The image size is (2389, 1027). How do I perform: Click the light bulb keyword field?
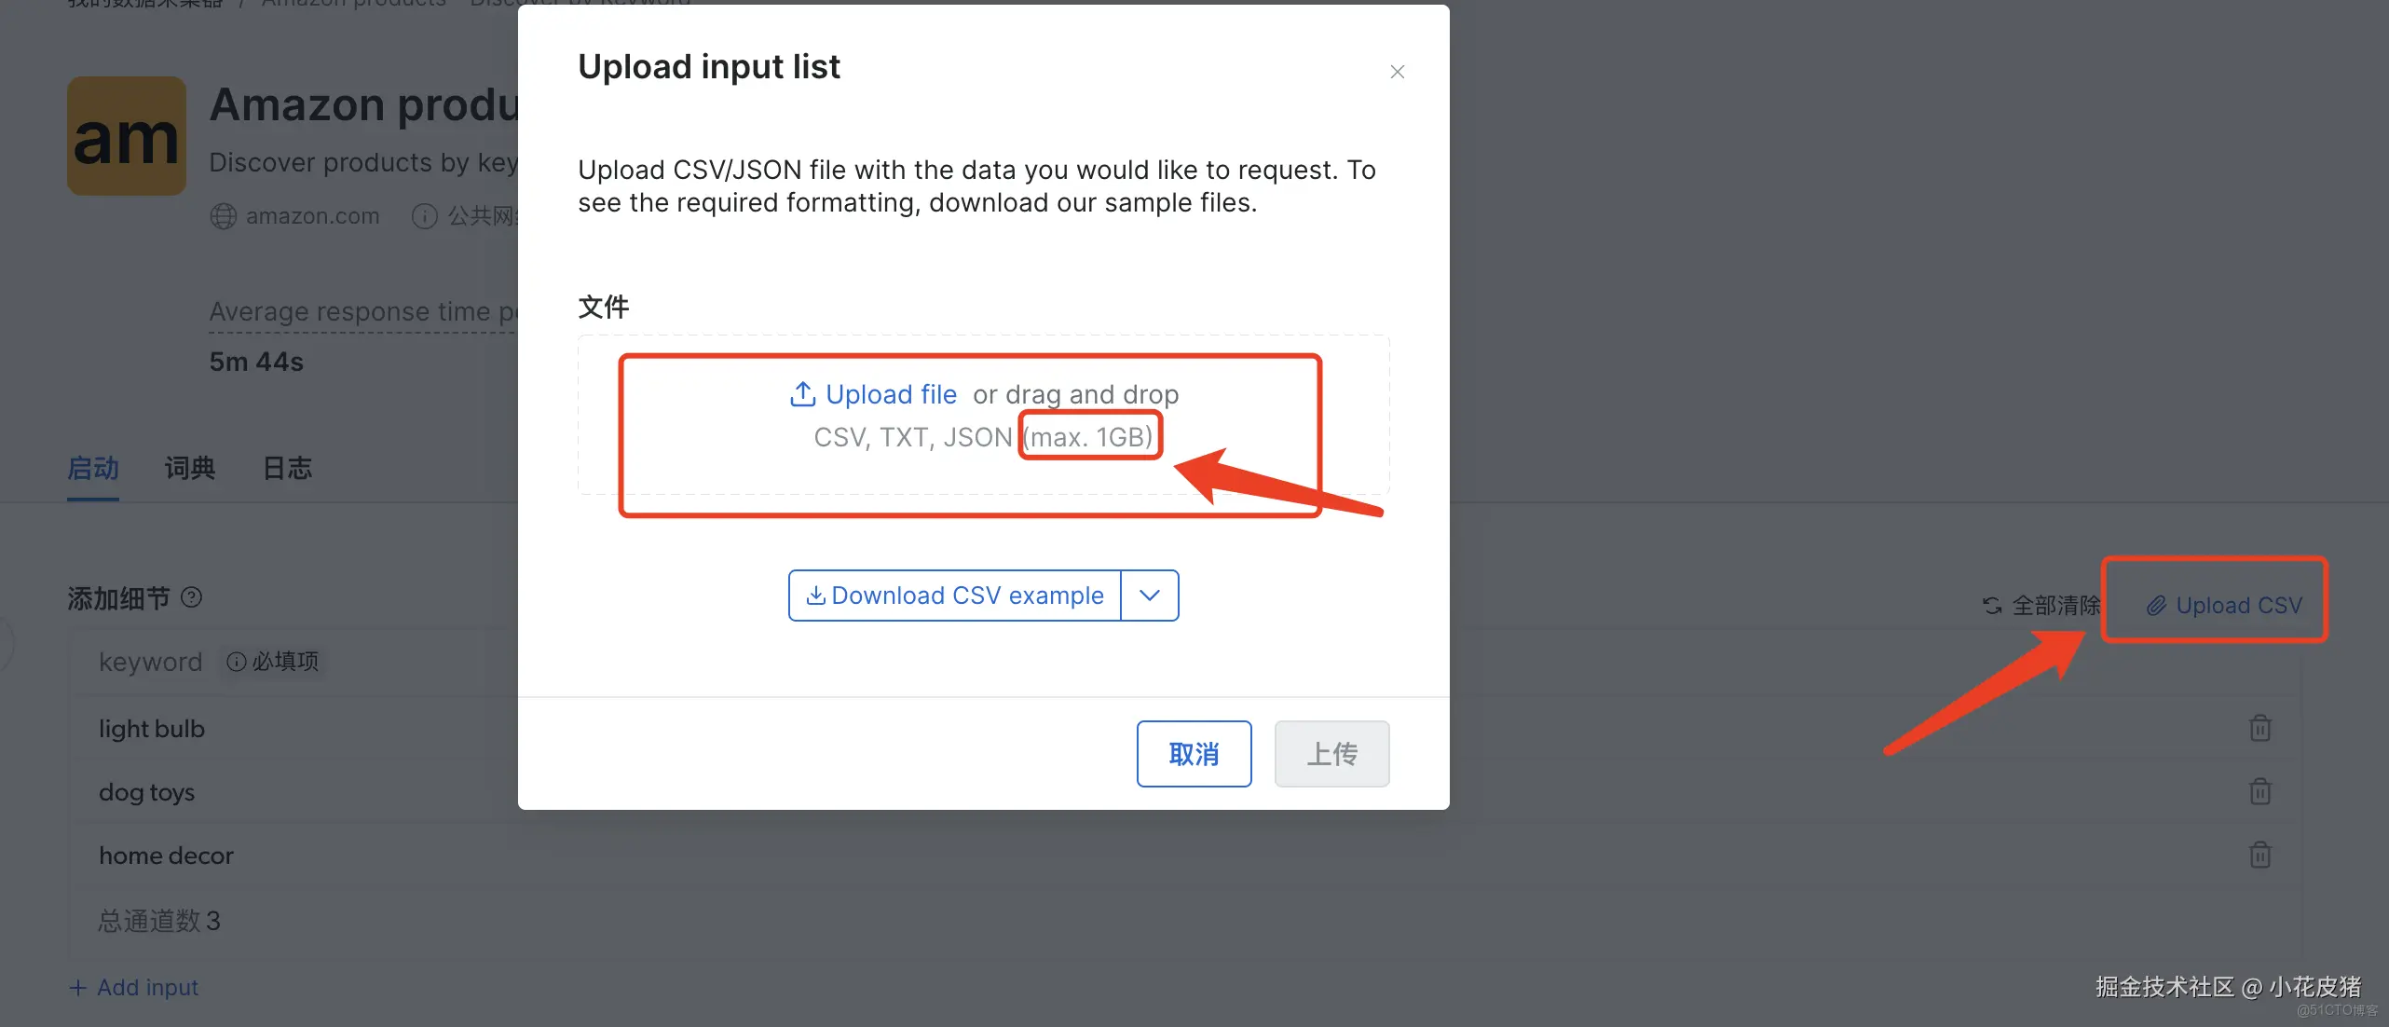click(x=152, y=729)
